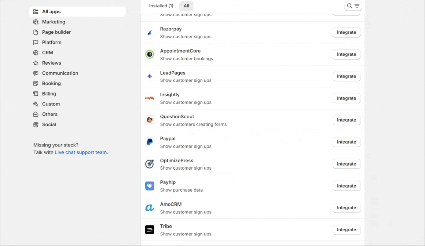Click the Razorpay app logo icon
Image resolution: width=425 pixels, height=246 pixels.
150,32
